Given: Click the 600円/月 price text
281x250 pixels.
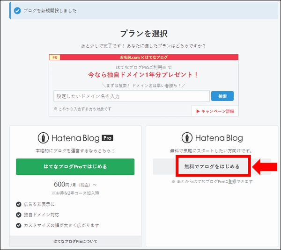Looking at the screenshot, I should (75, 185).
